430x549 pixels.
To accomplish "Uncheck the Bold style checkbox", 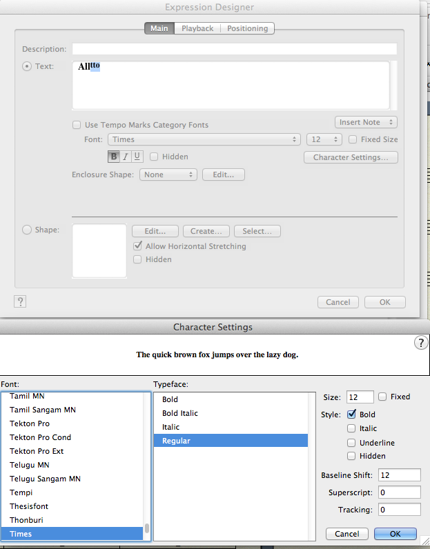I will point(352,415).
